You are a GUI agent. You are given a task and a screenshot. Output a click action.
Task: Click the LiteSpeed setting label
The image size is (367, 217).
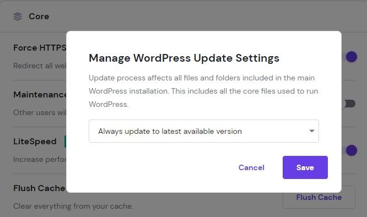tap(35, 142)
